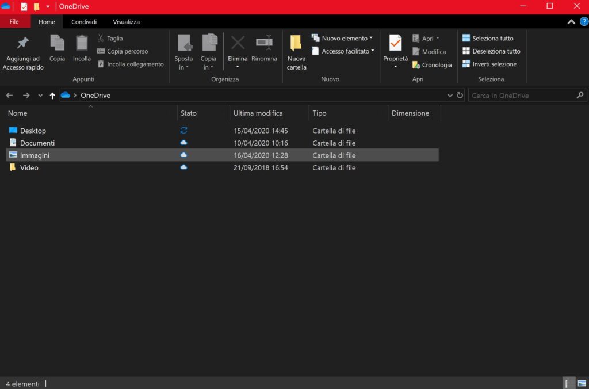Expand the Elimina dropdown arrow

click(x=238, y=67)
